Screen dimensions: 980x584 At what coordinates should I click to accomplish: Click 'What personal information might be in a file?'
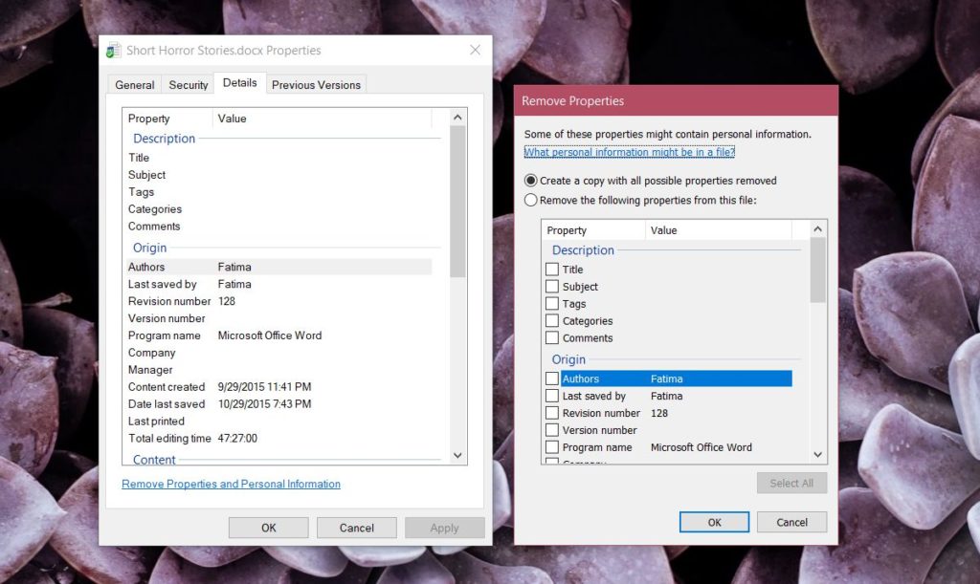(x=629, y=152)
